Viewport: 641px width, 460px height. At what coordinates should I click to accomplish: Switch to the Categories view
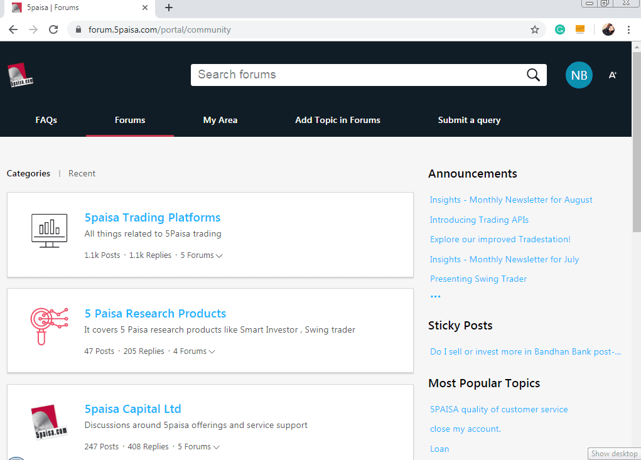pyautogui.click(x=28, y=174)
